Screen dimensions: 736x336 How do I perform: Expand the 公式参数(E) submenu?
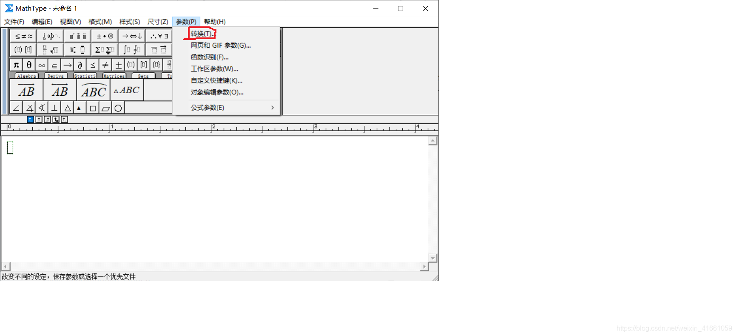pyautogui.click(x=226, y=108)
